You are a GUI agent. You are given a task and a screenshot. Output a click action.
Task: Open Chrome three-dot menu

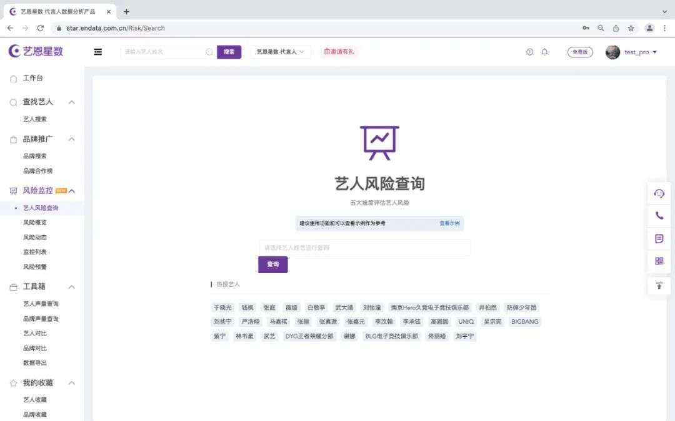point(664,28)
